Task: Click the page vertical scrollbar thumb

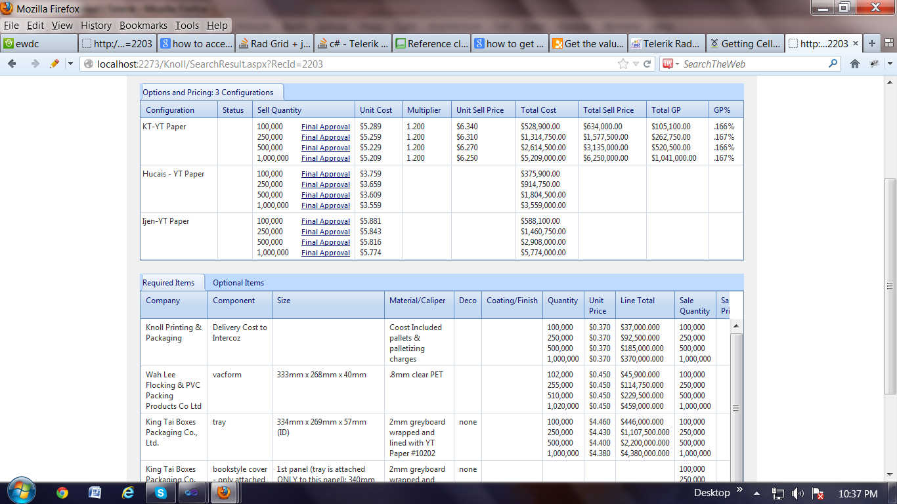Action: [890, 286]
